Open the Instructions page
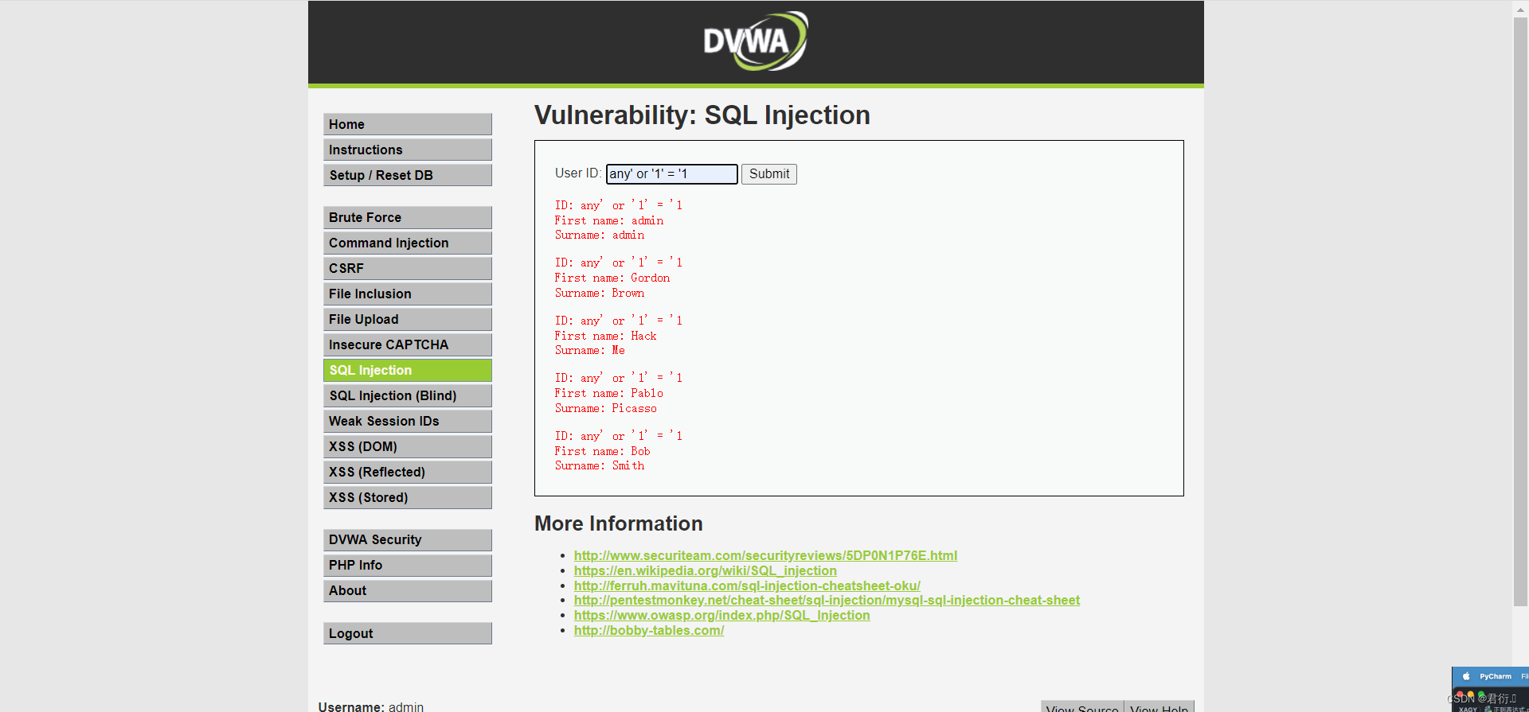This screenshot has height=712, width=1529. (407, 150)
